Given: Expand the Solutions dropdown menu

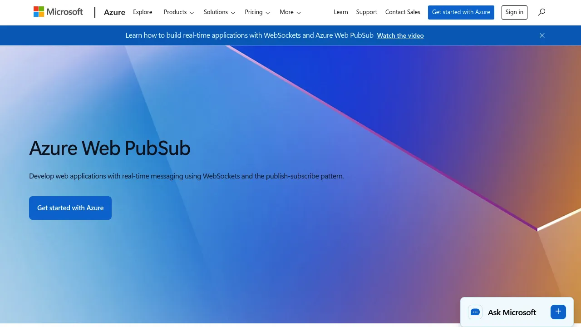Looking at the screenshot, I should pyautogui.click(x=219, y=12).
